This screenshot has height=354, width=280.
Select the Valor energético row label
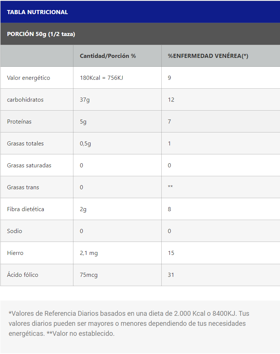[29, 78]
